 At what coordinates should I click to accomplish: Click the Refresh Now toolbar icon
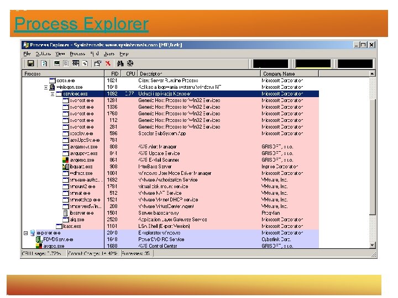pyautogui.click(x=44, y=63)
